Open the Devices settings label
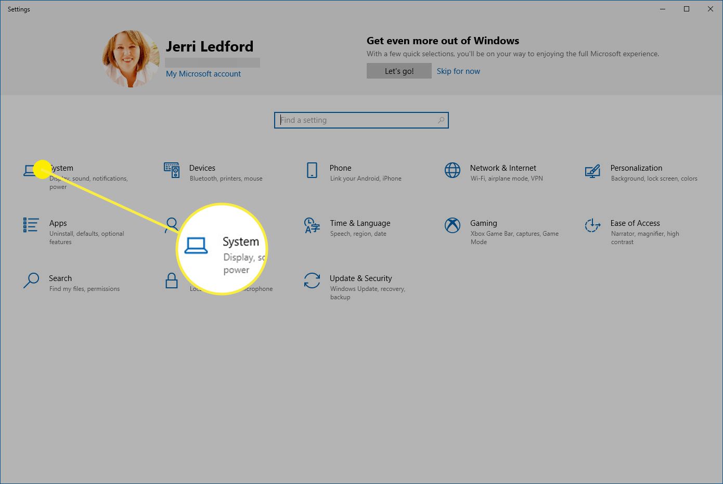The image size is (723, 484). [202, 168]
